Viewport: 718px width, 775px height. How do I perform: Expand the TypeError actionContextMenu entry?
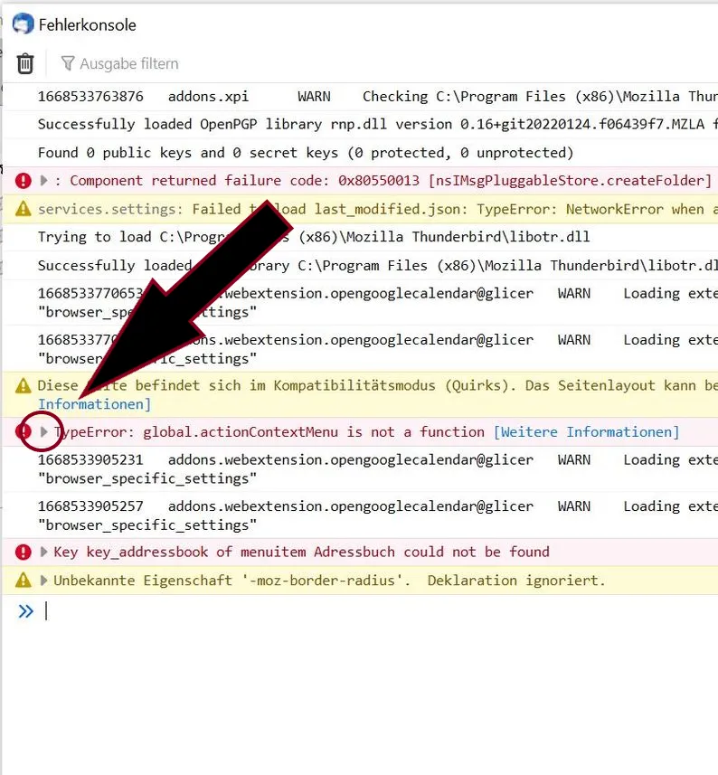(44, 432)
